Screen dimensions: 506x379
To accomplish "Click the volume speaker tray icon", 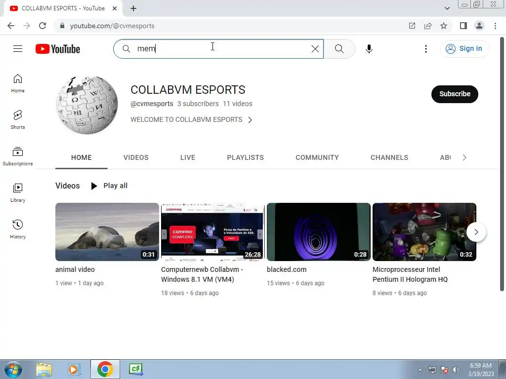I will [456, 370].
